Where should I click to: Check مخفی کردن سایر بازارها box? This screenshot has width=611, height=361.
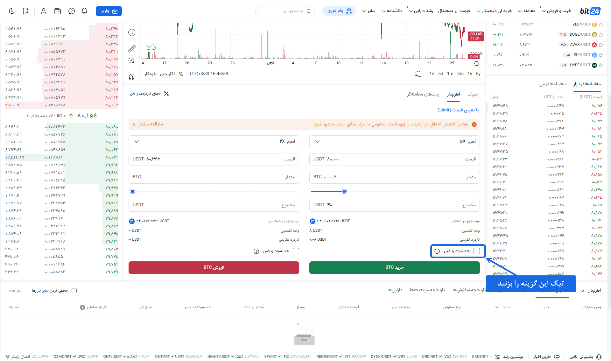coord(74,290)
